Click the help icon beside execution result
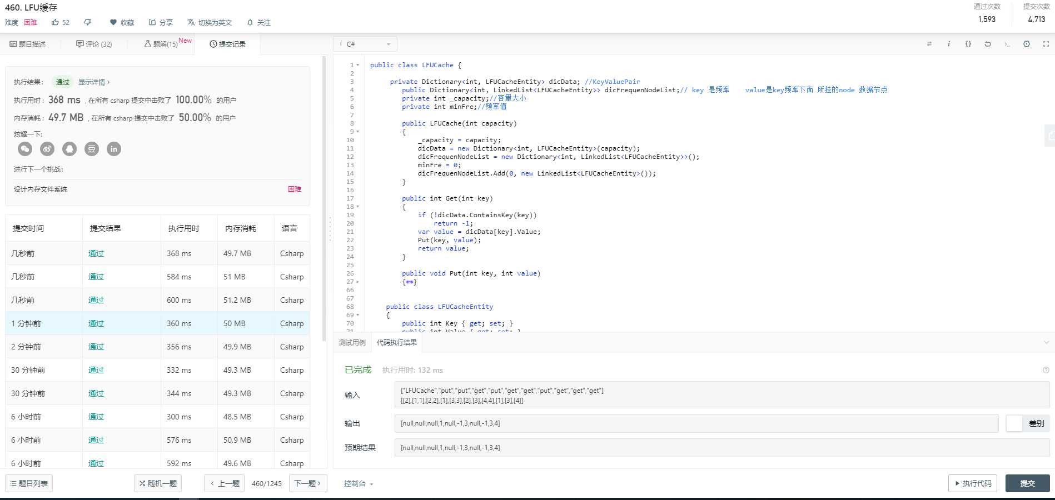Screen dimensions: 1055x500 (x=1046, y=370)
